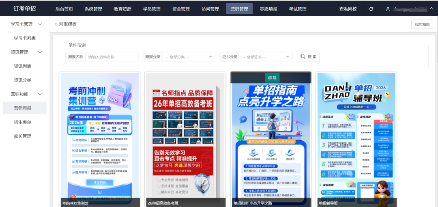
Task: Expand the user account menu arrow
Action: tap(431, 9)
